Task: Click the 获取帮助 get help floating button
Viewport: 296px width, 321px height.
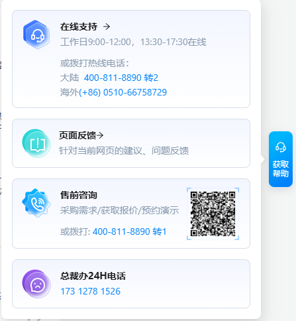Action: (281, 159)
